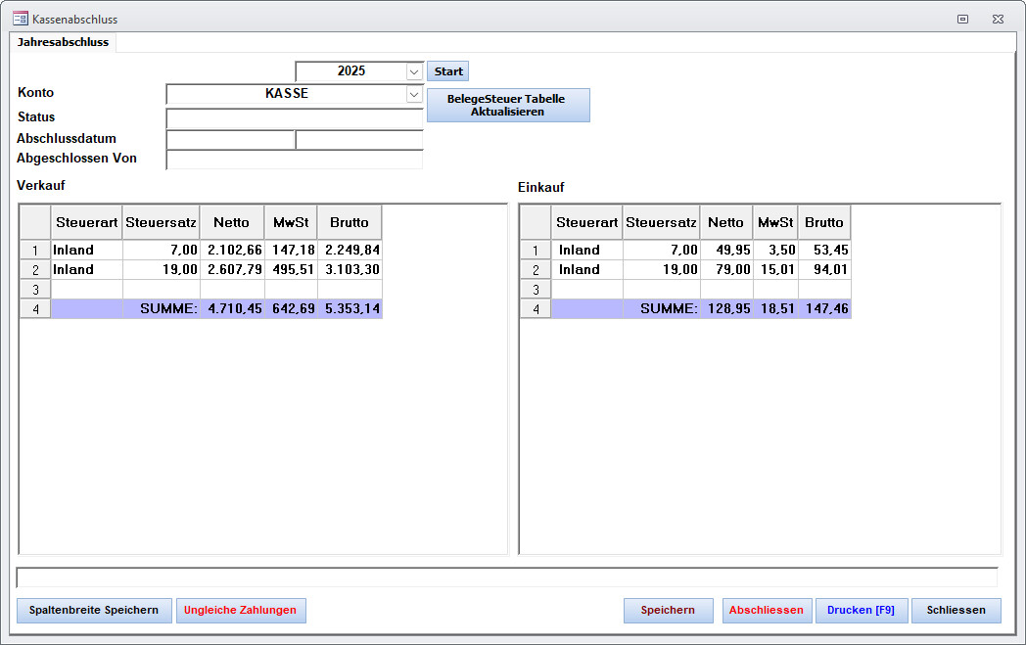1026x645 pixels.
Task: Focus the Abgeschlossen Von field
Action: point(294,160)
